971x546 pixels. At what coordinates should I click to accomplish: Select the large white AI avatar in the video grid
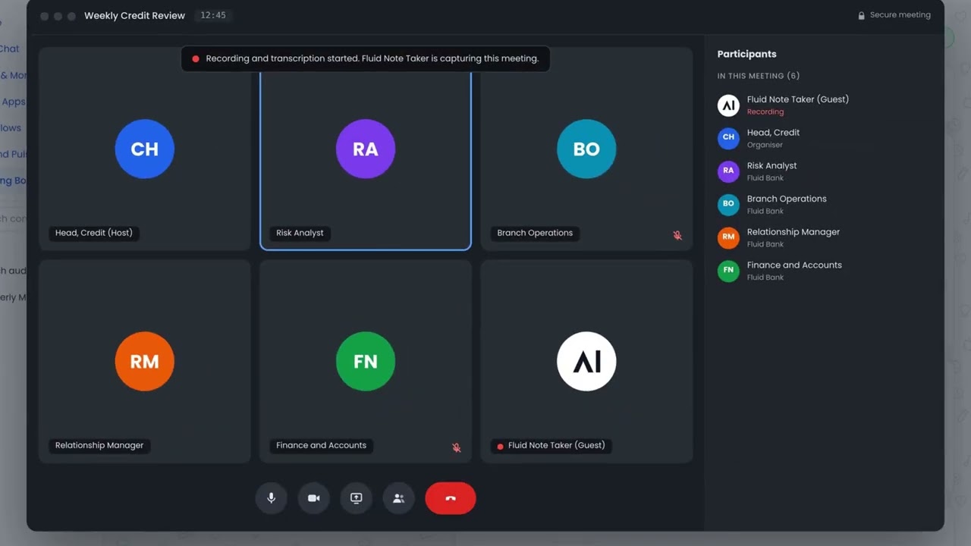point(586,362)
